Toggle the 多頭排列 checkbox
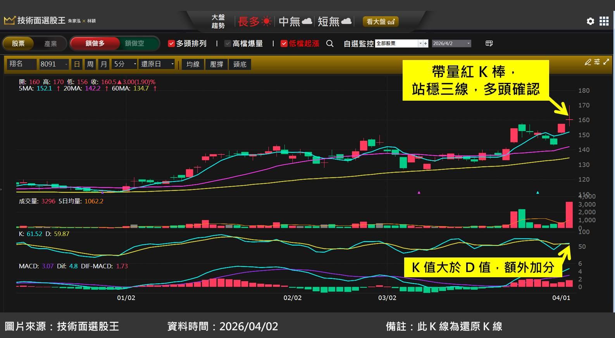The width and height of the screenshot is (615, 338). coord(171,43)
